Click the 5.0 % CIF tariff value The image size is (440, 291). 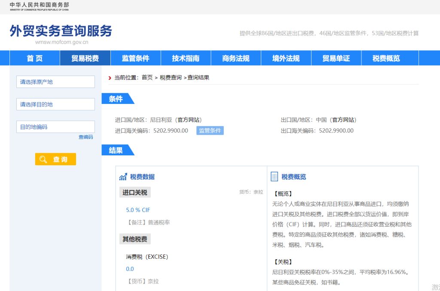pos(138,210)
